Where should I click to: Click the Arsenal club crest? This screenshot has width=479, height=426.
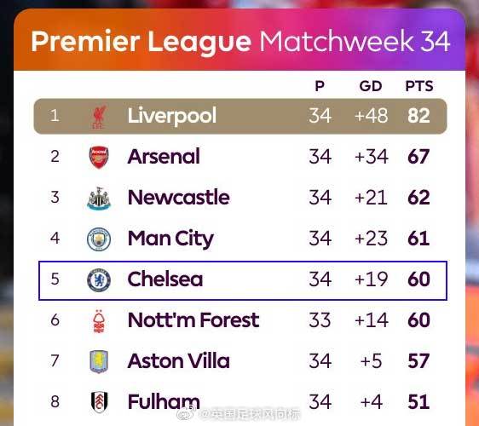tap(99, 158)
